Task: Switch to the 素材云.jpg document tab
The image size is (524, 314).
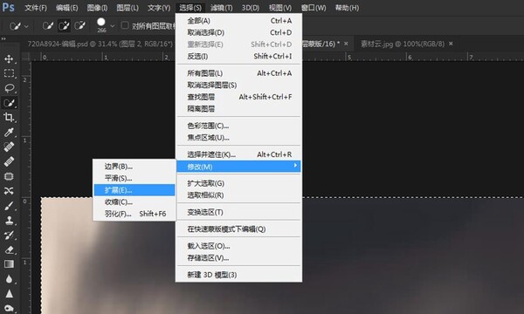Action: (x=403, y=44)
